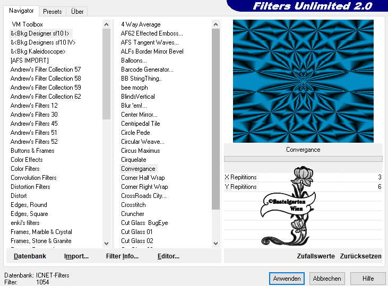Choose the Convergance filter
The height and width of the screenshot is (286, 388).
click(138, 169)
